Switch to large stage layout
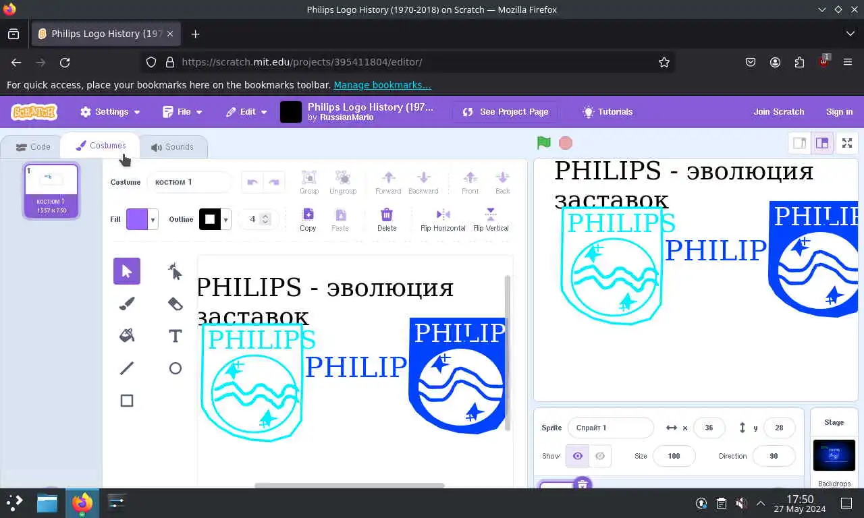This screenshot has height=518, width=864. coord(822,143)
